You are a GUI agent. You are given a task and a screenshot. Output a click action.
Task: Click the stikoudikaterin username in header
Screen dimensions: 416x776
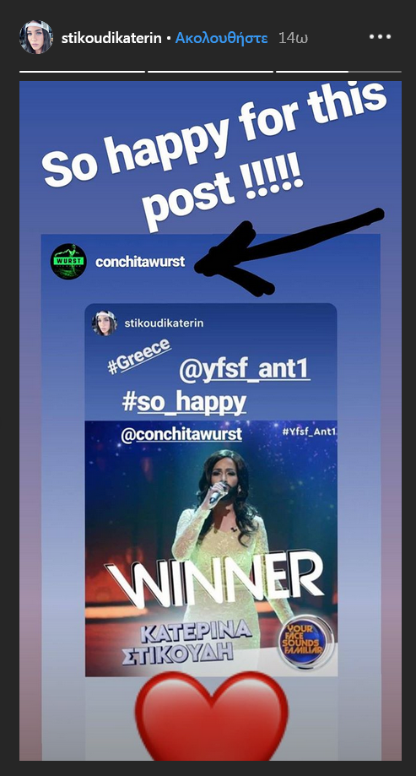tap(111, 38)
